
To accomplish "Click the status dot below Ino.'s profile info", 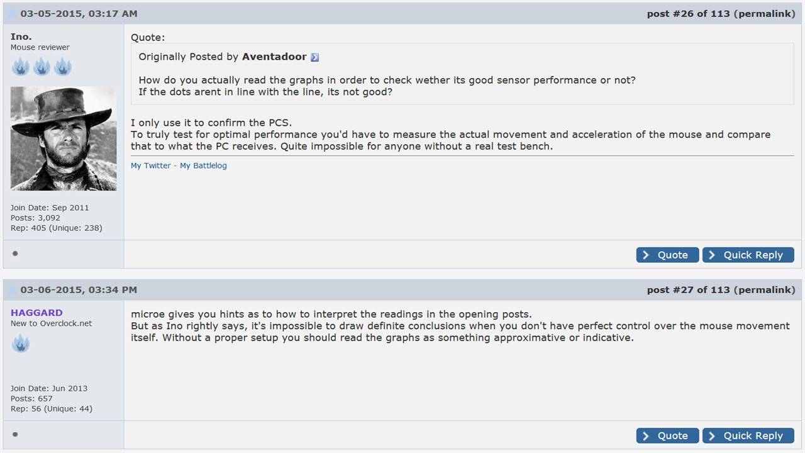I will pos(15,254).
